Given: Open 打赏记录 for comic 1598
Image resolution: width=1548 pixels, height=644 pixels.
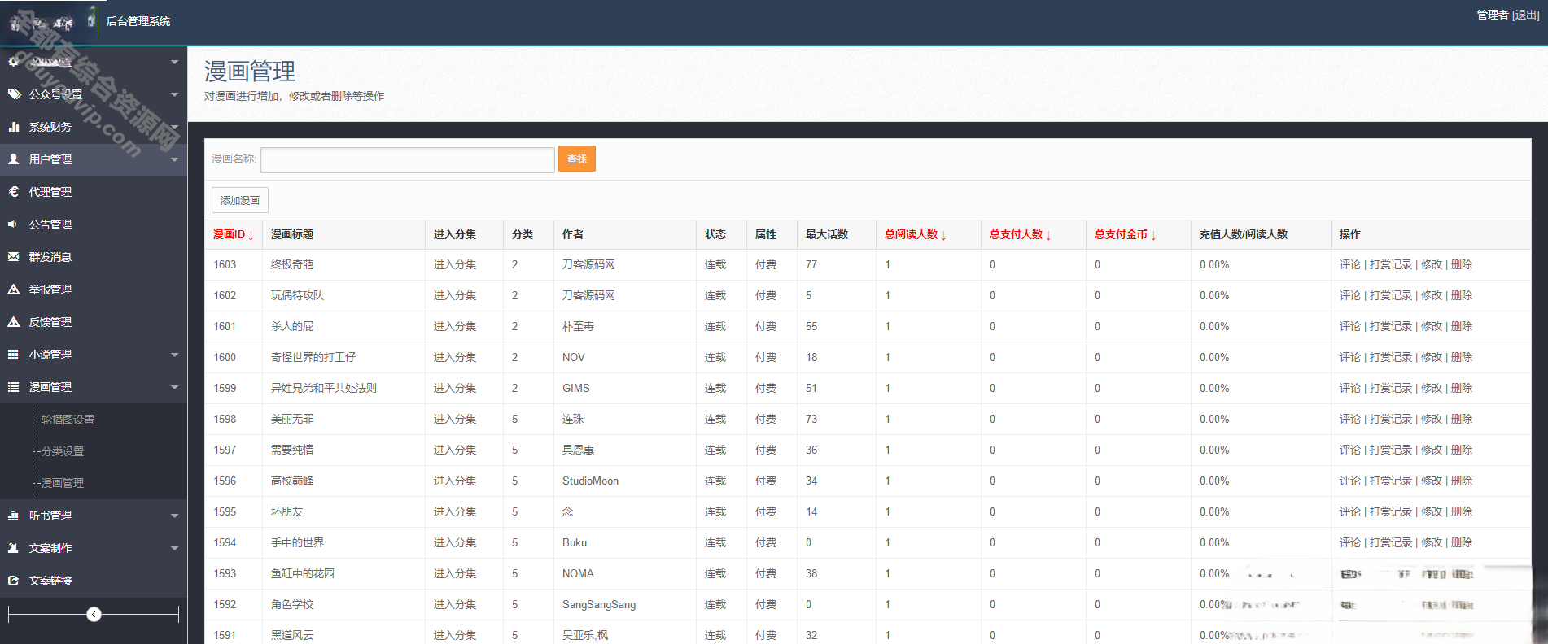Looking at the screenshot, I should pyautogui.click(x=1391, y=419).
